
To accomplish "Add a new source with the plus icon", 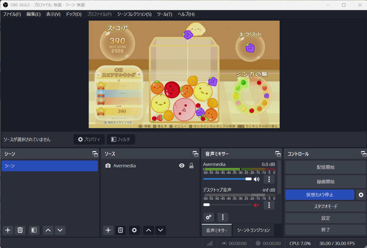I will pyautogui.click(x=108, y=230).
